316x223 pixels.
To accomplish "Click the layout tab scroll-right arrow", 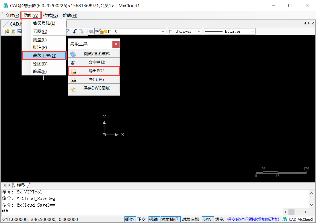I will point(9,185).
